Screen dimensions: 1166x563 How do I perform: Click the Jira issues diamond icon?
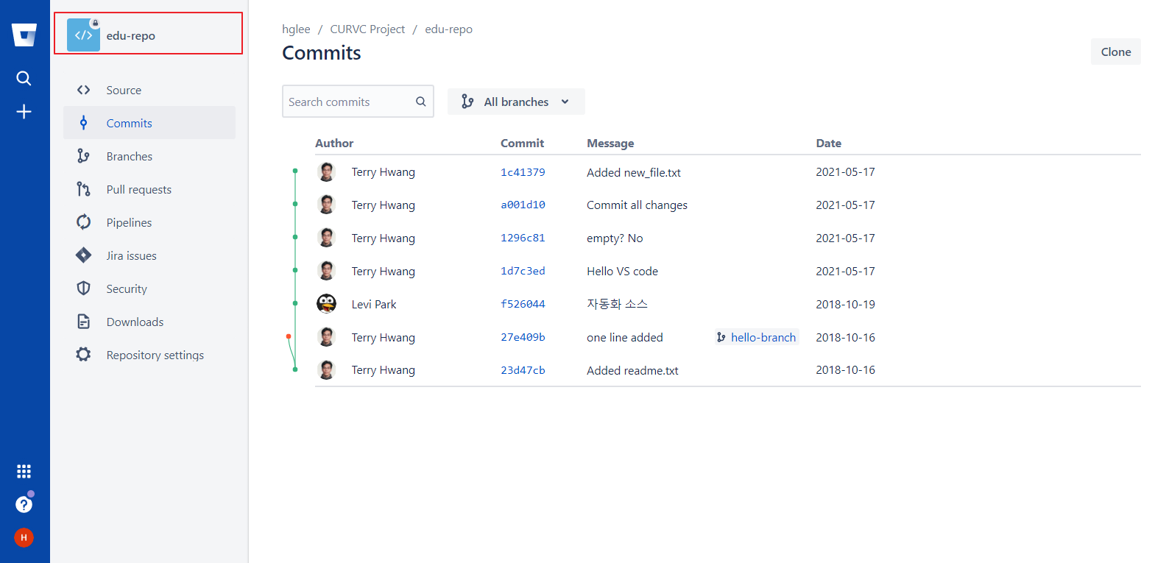tap(83, 255)
